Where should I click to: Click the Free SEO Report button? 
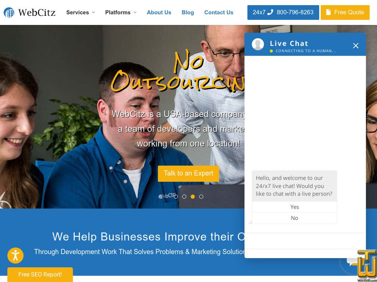[40, 274]
